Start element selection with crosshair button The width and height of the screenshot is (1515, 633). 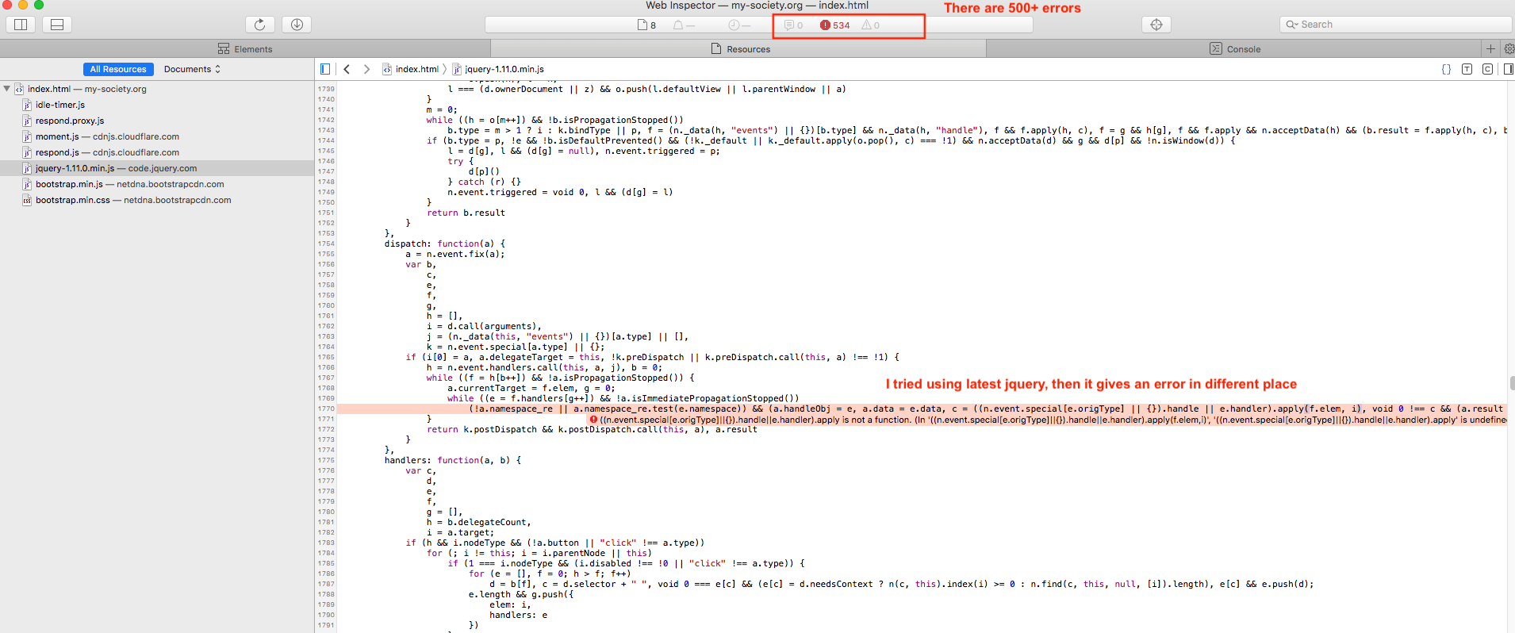(x=1156, y=25)
